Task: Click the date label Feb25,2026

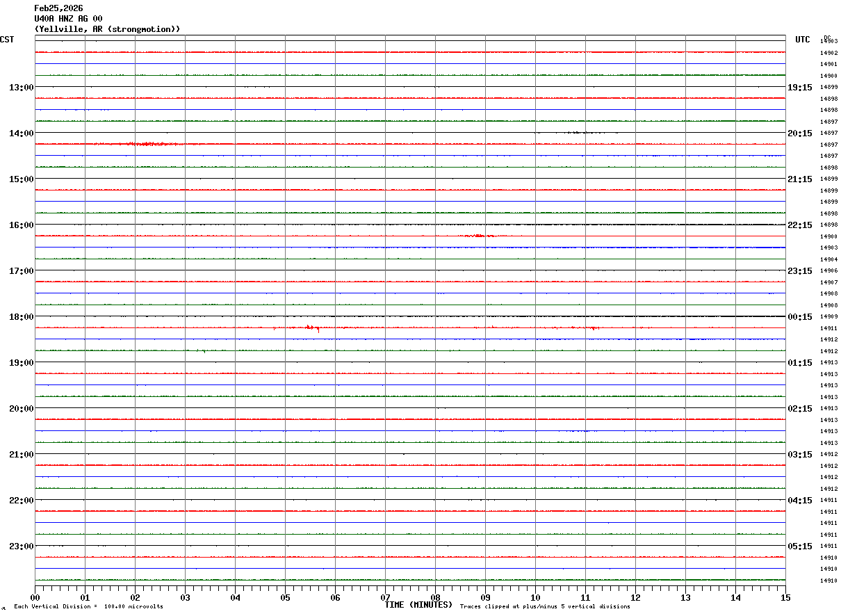Action: [x=58, y=8]
